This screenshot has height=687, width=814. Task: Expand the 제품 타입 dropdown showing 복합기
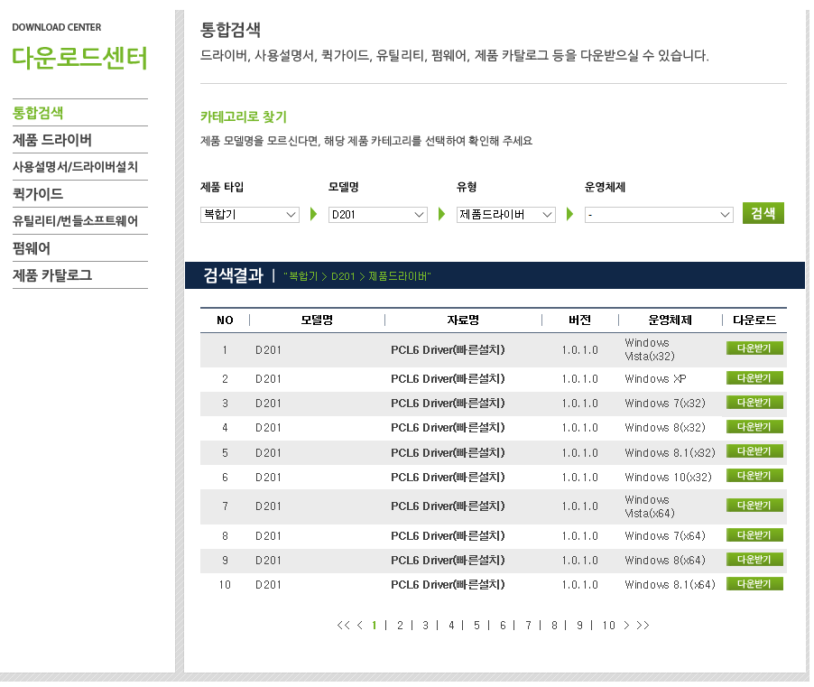click(x=250, y=215)
